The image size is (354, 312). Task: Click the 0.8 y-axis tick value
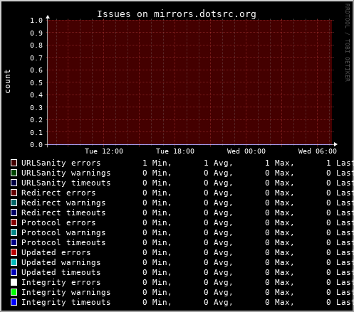(x=36, y=45)
